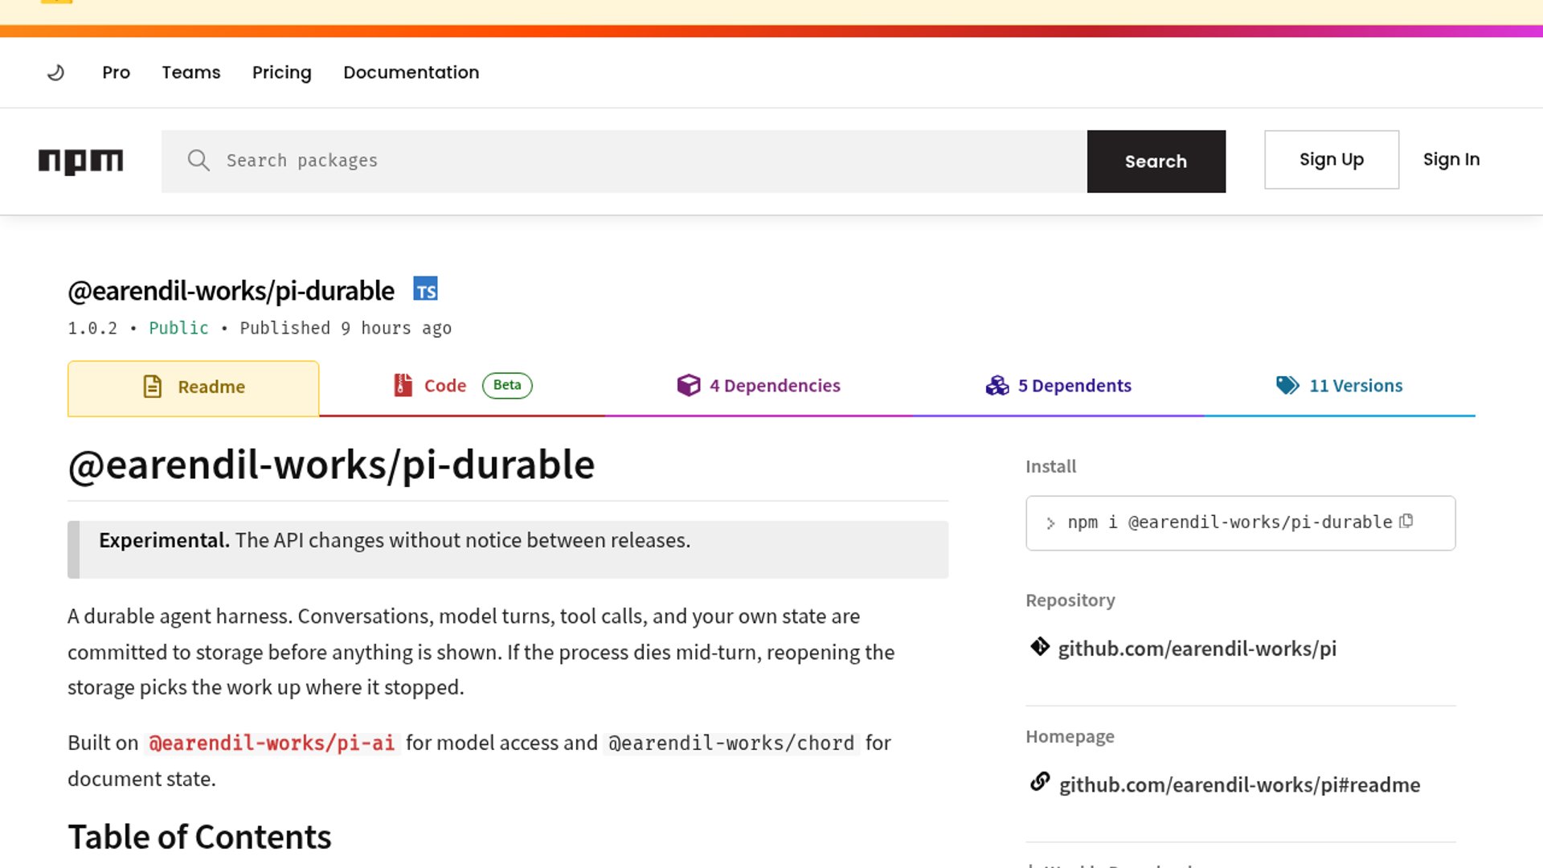The image size is (1543, 868).
Task: Go to the Pricing page
Action: [282, 72]
